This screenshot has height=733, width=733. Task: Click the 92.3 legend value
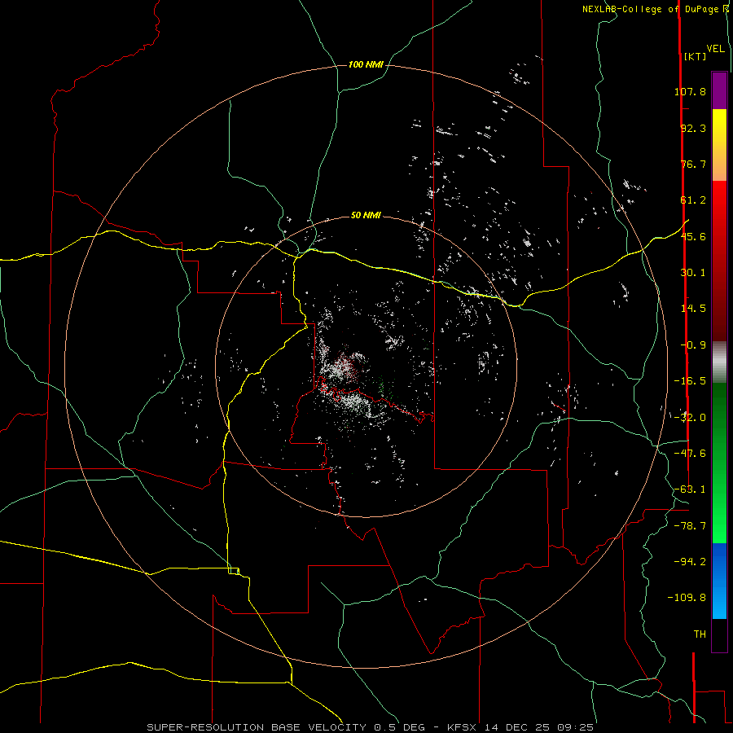coord(693,128)
